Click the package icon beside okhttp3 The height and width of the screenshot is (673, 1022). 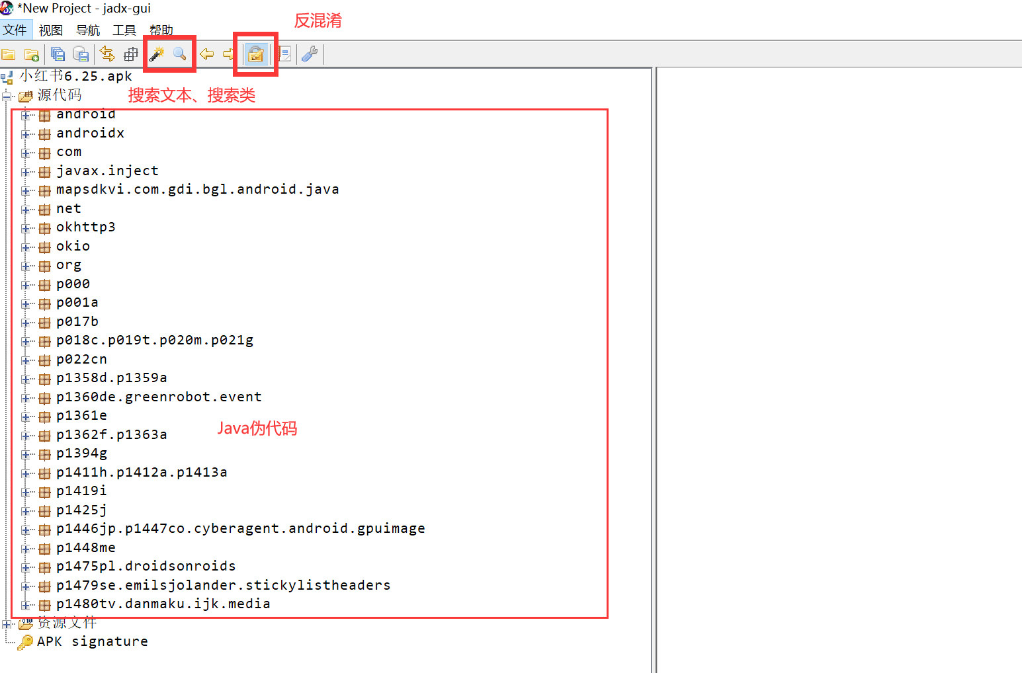coord(44,229)
